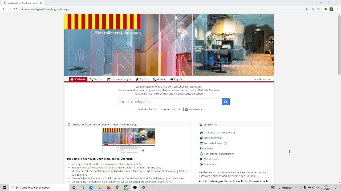This screenshot has height=191, width=341.
Task: Open Windows Settings gear in taskbar
Action: tap(144, 188)
